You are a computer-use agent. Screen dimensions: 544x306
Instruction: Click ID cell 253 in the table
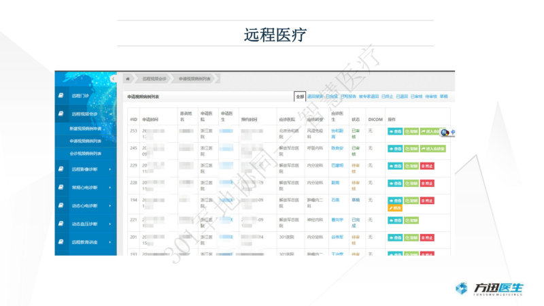[x=133, y=131]
